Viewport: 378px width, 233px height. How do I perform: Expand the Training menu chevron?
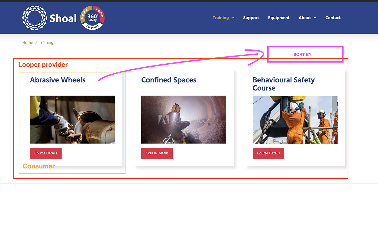click(233, 18)
